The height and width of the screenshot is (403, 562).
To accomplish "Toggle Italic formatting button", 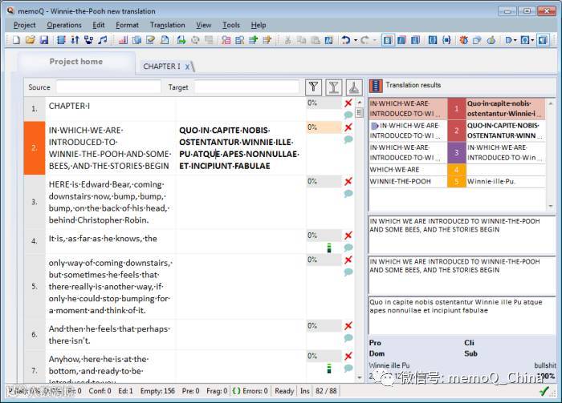I will tap(401, 40).
